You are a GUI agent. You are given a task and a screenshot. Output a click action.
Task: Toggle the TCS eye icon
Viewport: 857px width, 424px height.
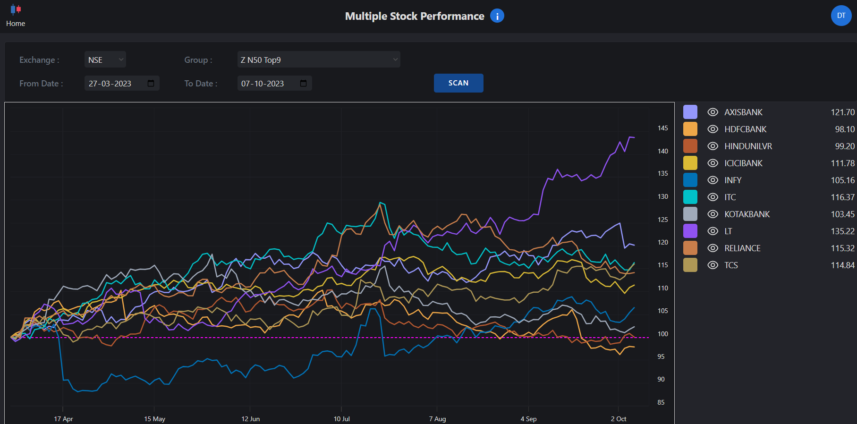coord(713,265)
